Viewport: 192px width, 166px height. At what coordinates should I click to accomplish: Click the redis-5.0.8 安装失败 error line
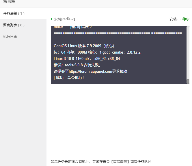click(x=77, y=65)
